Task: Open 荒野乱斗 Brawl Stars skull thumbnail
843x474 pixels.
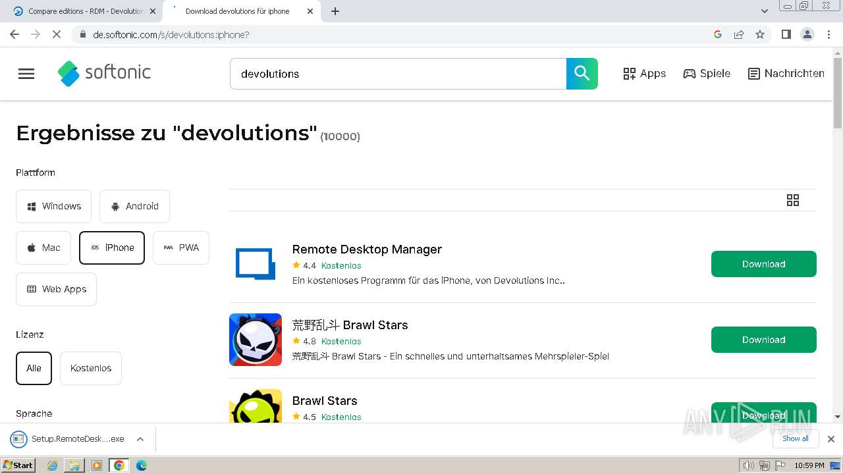Action: coord(256,340)
